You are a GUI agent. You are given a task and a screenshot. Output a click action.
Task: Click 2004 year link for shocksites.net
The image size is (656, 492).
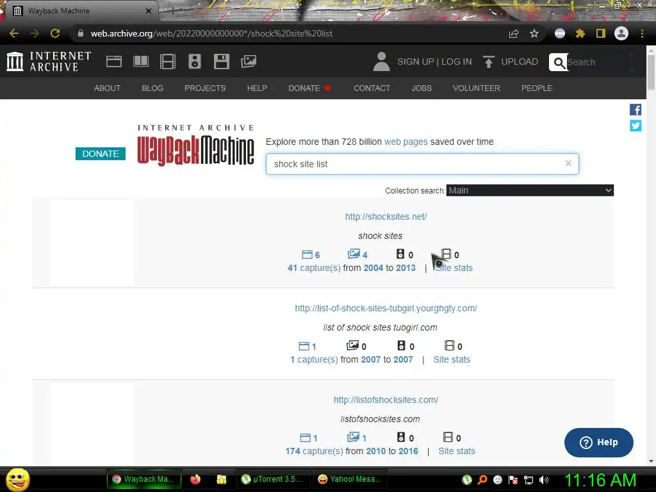pos(373,268)
